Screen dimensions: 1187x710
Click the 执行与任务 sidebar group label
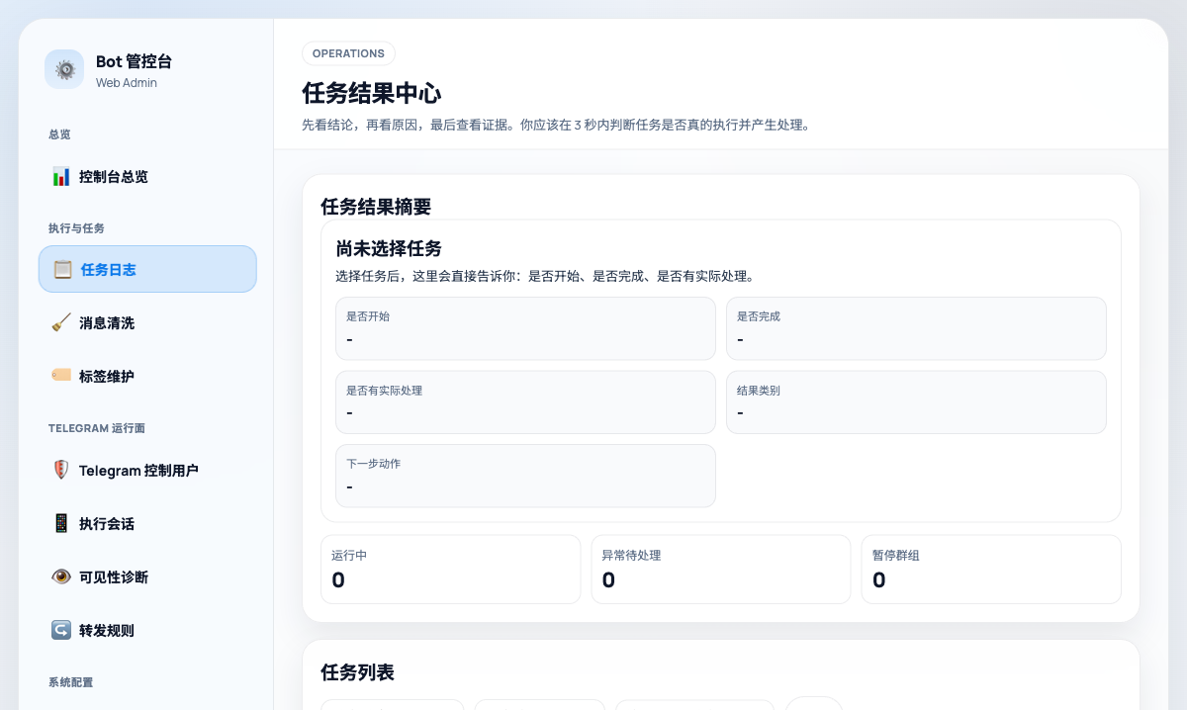click(x=76, y=228)
